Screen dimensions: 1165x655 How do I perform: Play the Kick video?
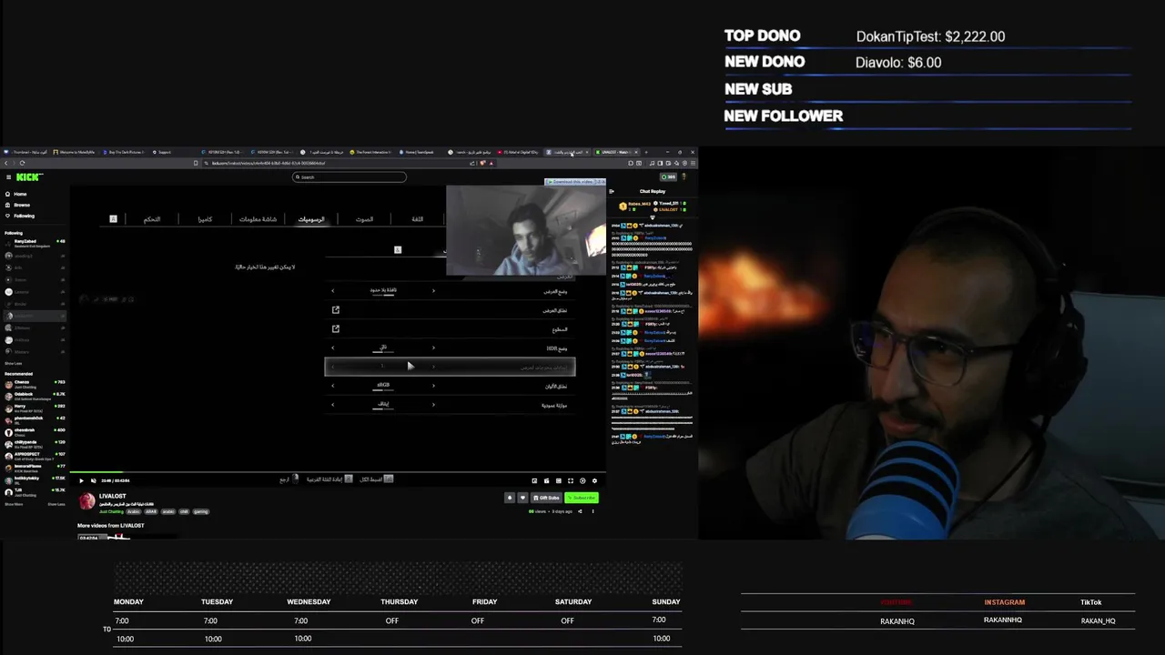(81, 480)
